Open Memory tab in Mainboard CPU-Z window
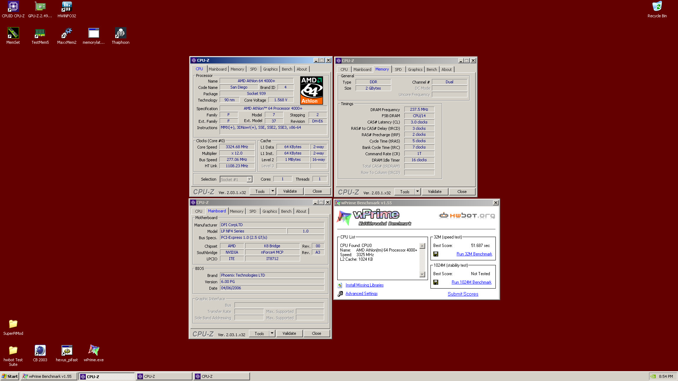This screenshot has height=381, width=678. click(x=237, y=211)
